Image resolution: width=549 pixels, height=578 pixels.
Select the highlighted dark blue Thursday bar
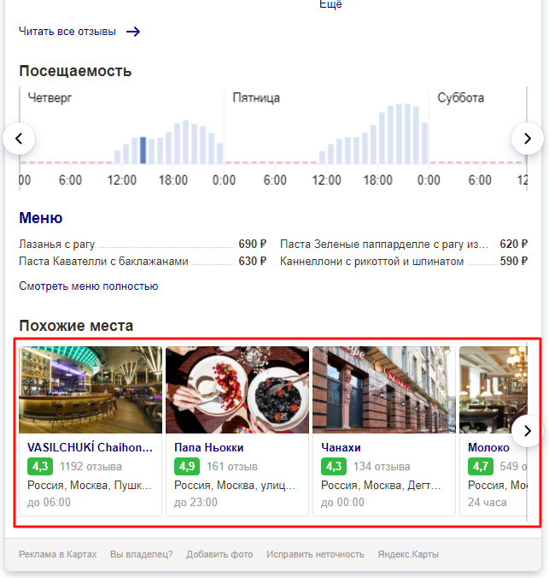[x=143, y=150]
